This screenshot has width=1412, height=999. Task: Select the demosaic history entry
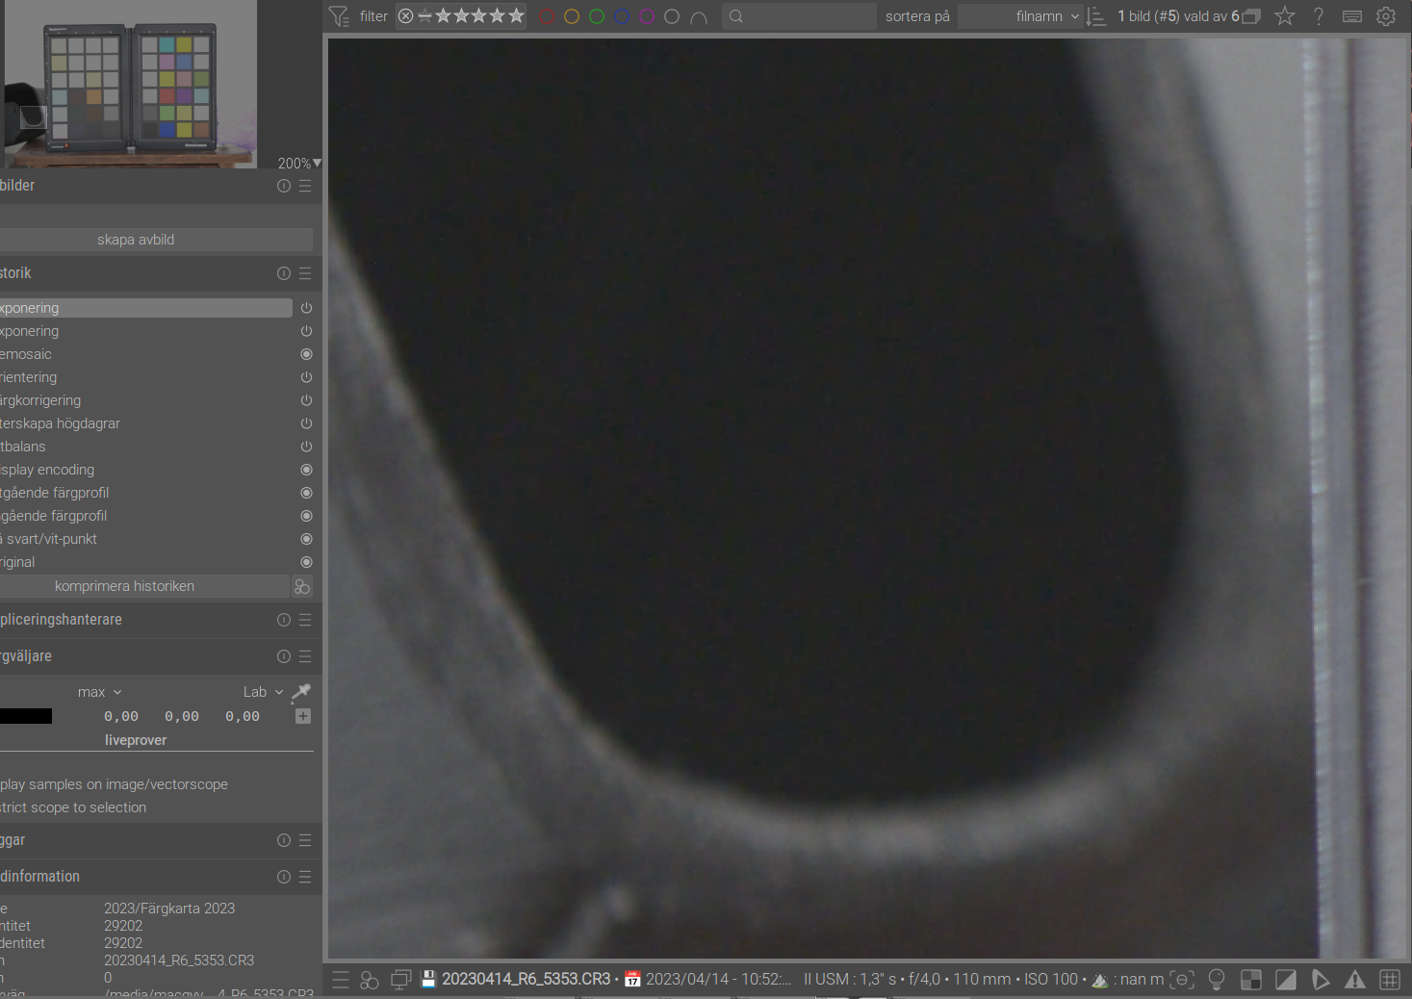coord(146,354)
